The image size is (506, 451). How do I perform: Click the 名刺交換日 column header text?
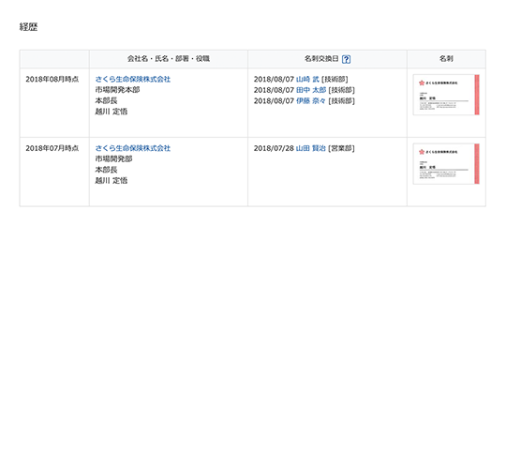tap(321, 59)
